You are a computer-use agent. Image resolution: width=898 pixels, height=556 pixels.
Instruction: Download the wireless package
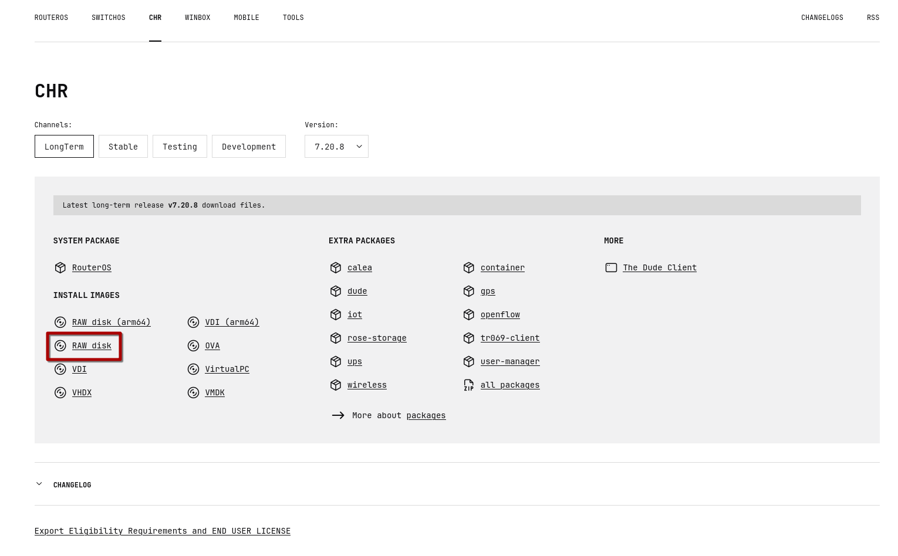click(367, 385)
